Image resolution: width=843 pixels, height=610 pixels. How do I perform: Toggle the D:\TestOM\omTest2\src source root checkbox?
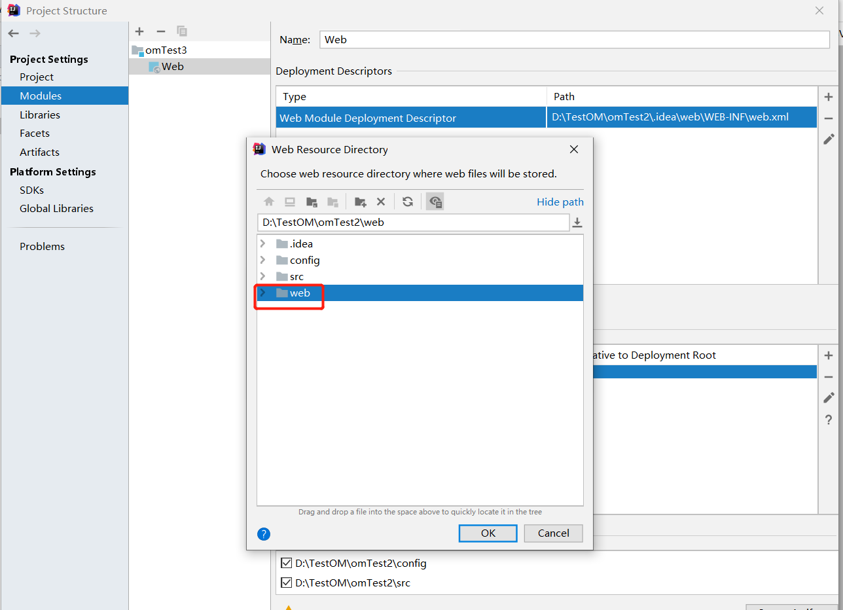tap(286, 583)
